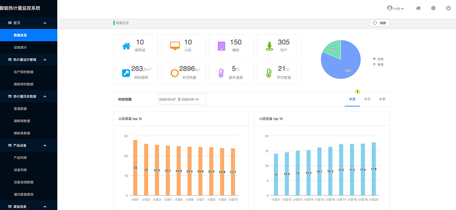Click purple thermometer icon for 室外温度

[222, 73]
